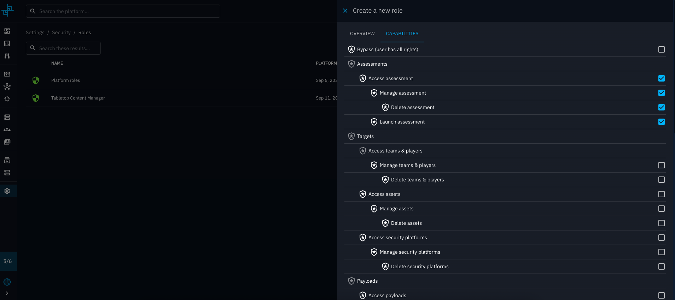Close the Create a new role panel
This screenshot has width=675, height=300.
(345, 11)
